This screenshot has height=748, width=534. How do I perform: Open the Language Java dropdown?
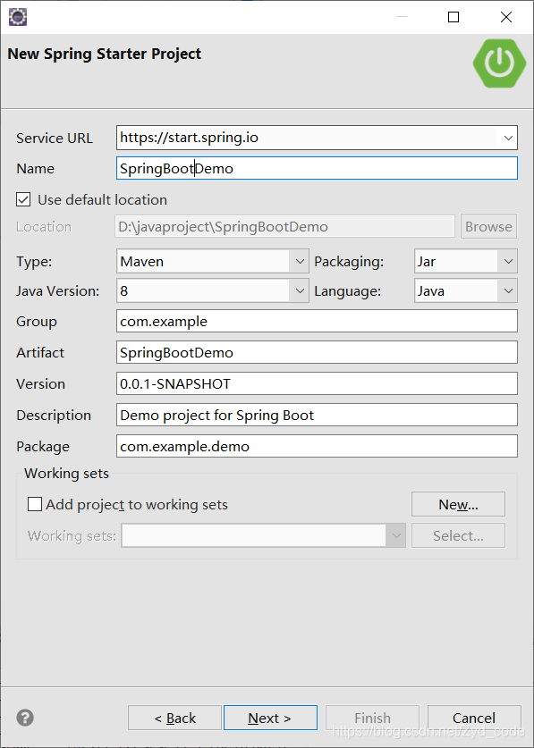508,291
